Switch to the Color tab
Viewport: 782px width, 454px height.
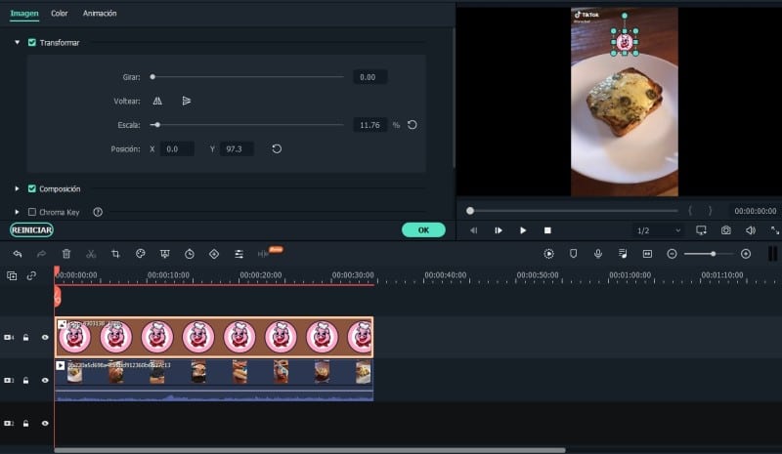click(x=60, y=14)
